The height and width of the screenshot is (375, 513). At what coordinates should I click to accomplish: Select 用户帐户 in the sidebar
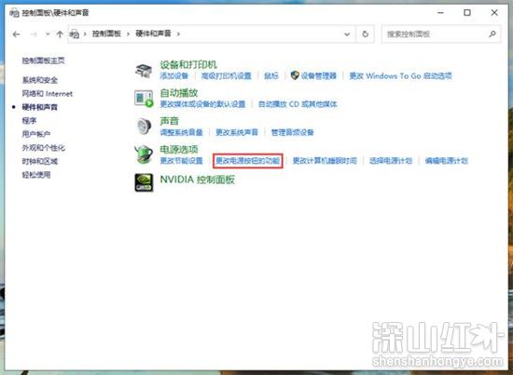[36, 134]
